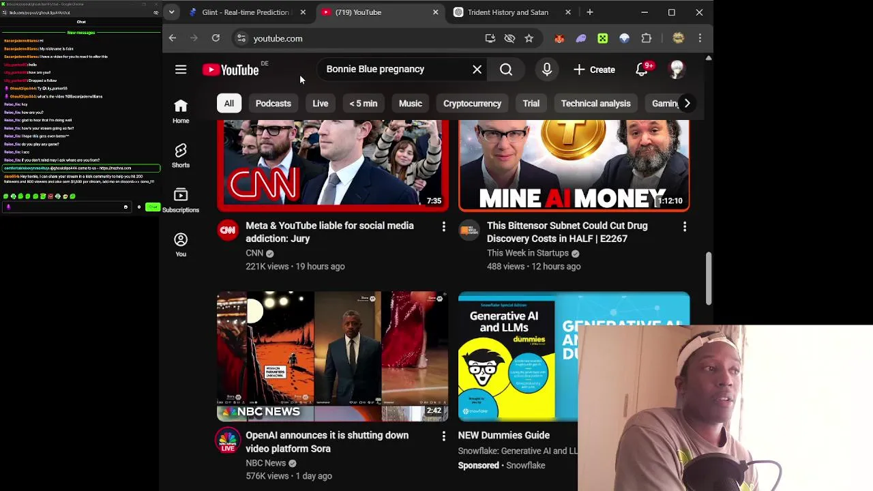The height and width of the screenshot is (491, 873).
Task: Click the YouTube logo
Action: [231, 70]
